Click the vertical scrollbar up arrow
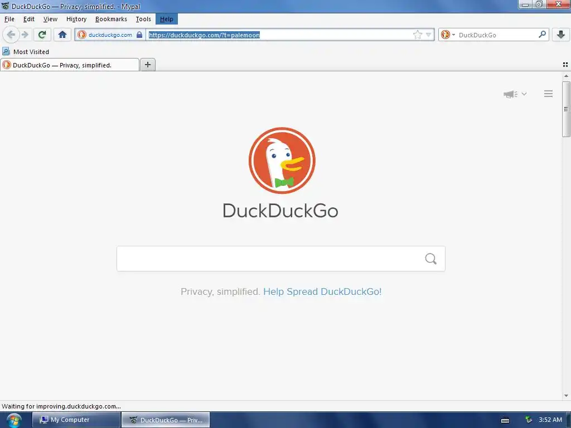 (x=566, y=76)
